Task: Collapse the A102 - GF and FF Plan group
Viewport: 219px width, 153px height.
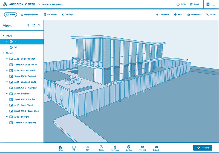Action: point(7,59)
